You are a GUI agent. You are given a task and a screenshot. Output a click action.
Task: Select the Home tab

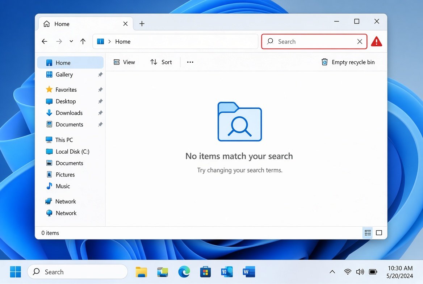pyautogui.click(x=86, y=24)
